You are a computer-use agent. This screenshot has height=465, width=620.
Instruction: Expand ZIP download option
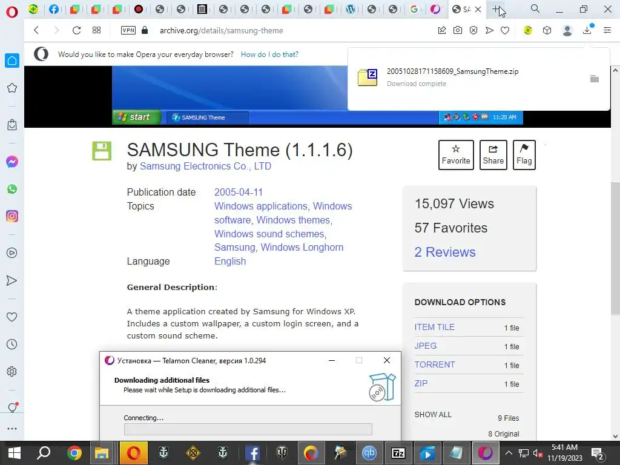coord(421,383)
